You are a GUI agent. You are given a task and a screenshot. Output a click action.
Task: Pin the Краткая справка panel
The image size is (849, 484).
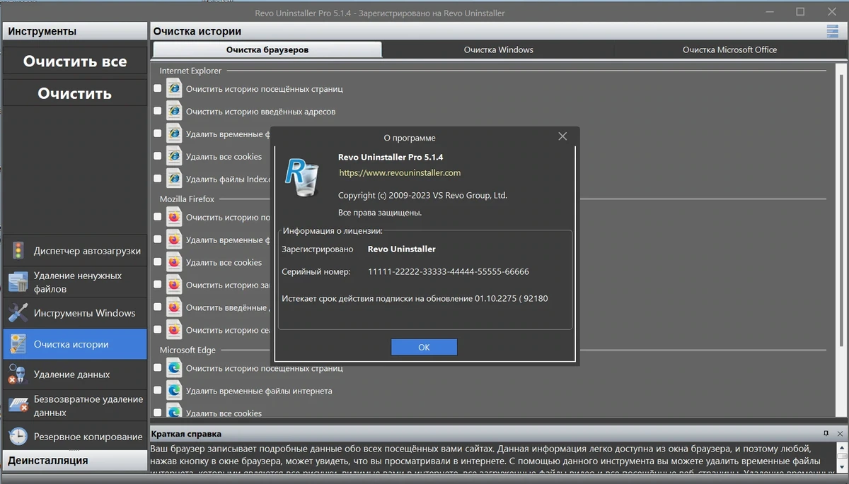(826, 433)
